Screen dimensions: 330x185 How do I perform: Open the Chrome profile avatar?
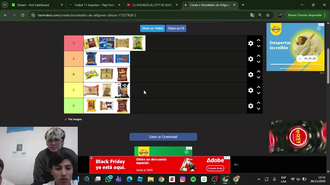coord(280,15)
